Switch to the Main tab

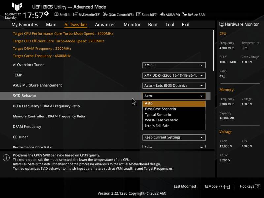51,25
